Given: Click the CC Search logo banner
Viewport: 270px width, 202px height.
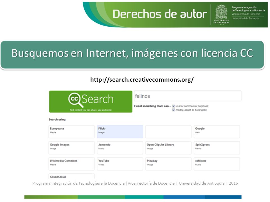Looking at the screenshot, I should pos(91,102).
